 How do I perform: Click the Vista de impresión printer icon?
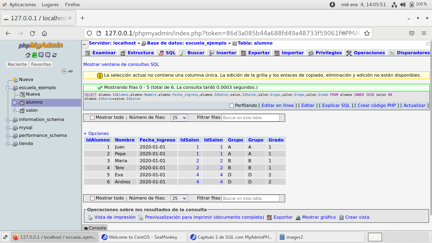click(90, 218)
